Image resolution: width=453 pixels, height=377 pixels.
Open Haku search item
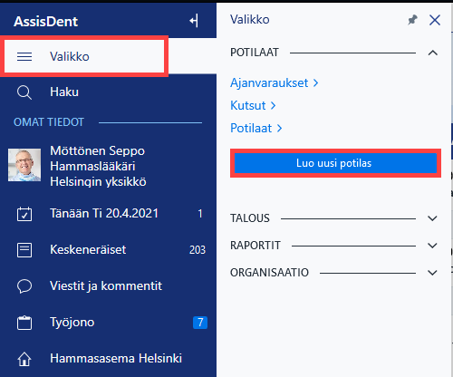coord(64,92)
